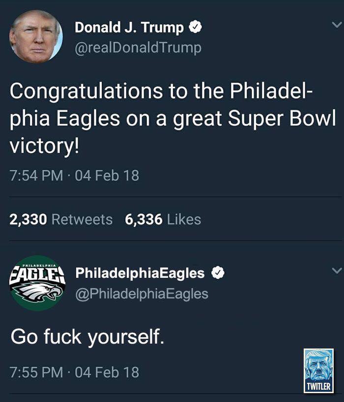Viewport: 344px width, 402px height.
Task: Click the TWITLER text label on badge
Action: click(x=318, y=387)
